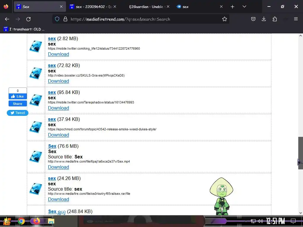303x227 pixels.
Task: Open File Explorer from the taskbar
Action: (51, 221)
